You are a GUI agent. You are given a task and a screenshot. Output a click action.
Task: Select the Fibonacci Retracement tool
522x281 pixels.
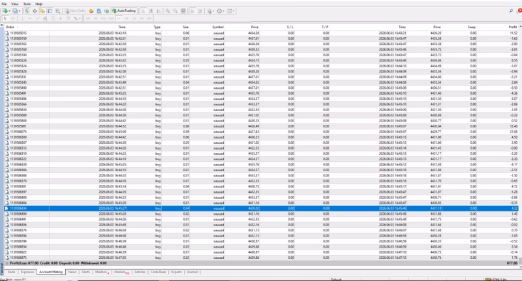click(x=53, y=18)
